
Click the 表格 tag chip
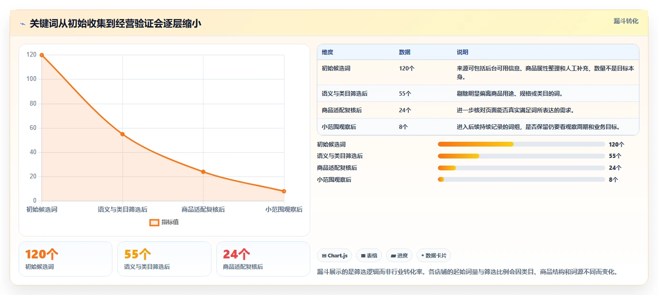[369, 256]
